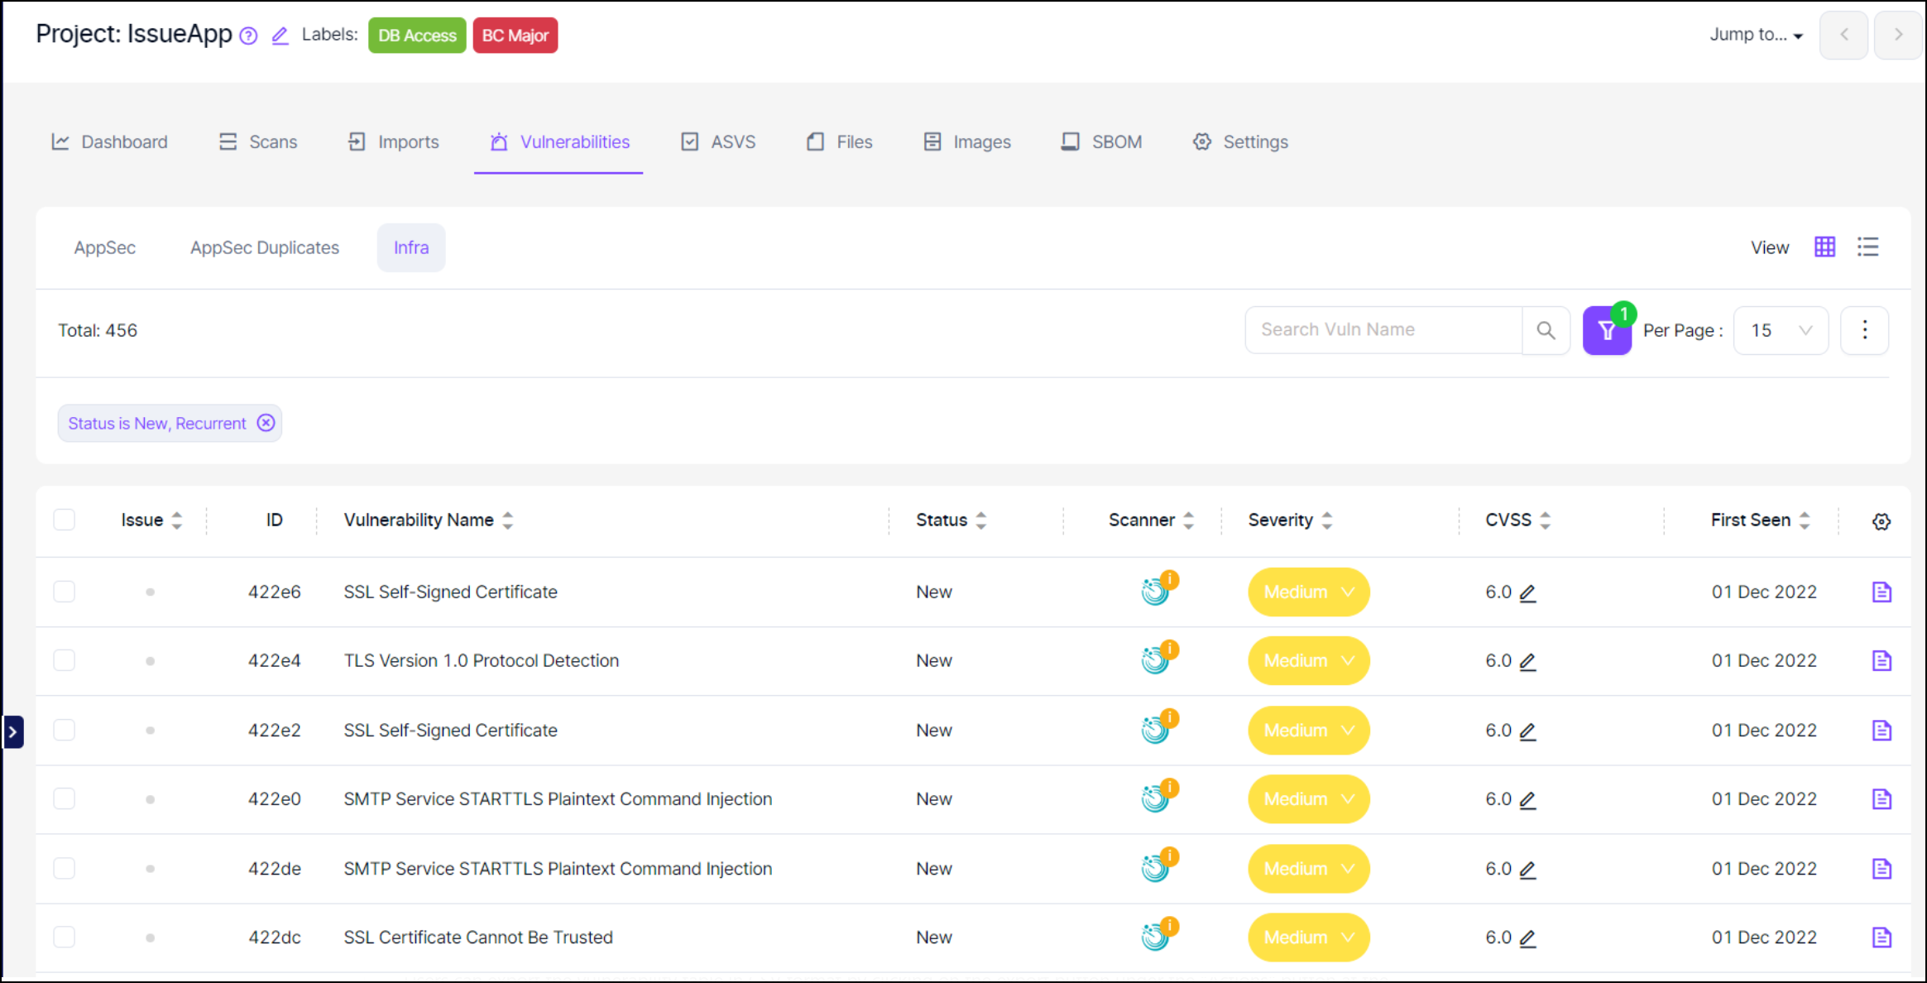
Task: Click the search magnifier icon
Action: click(x=1545, y=330)
